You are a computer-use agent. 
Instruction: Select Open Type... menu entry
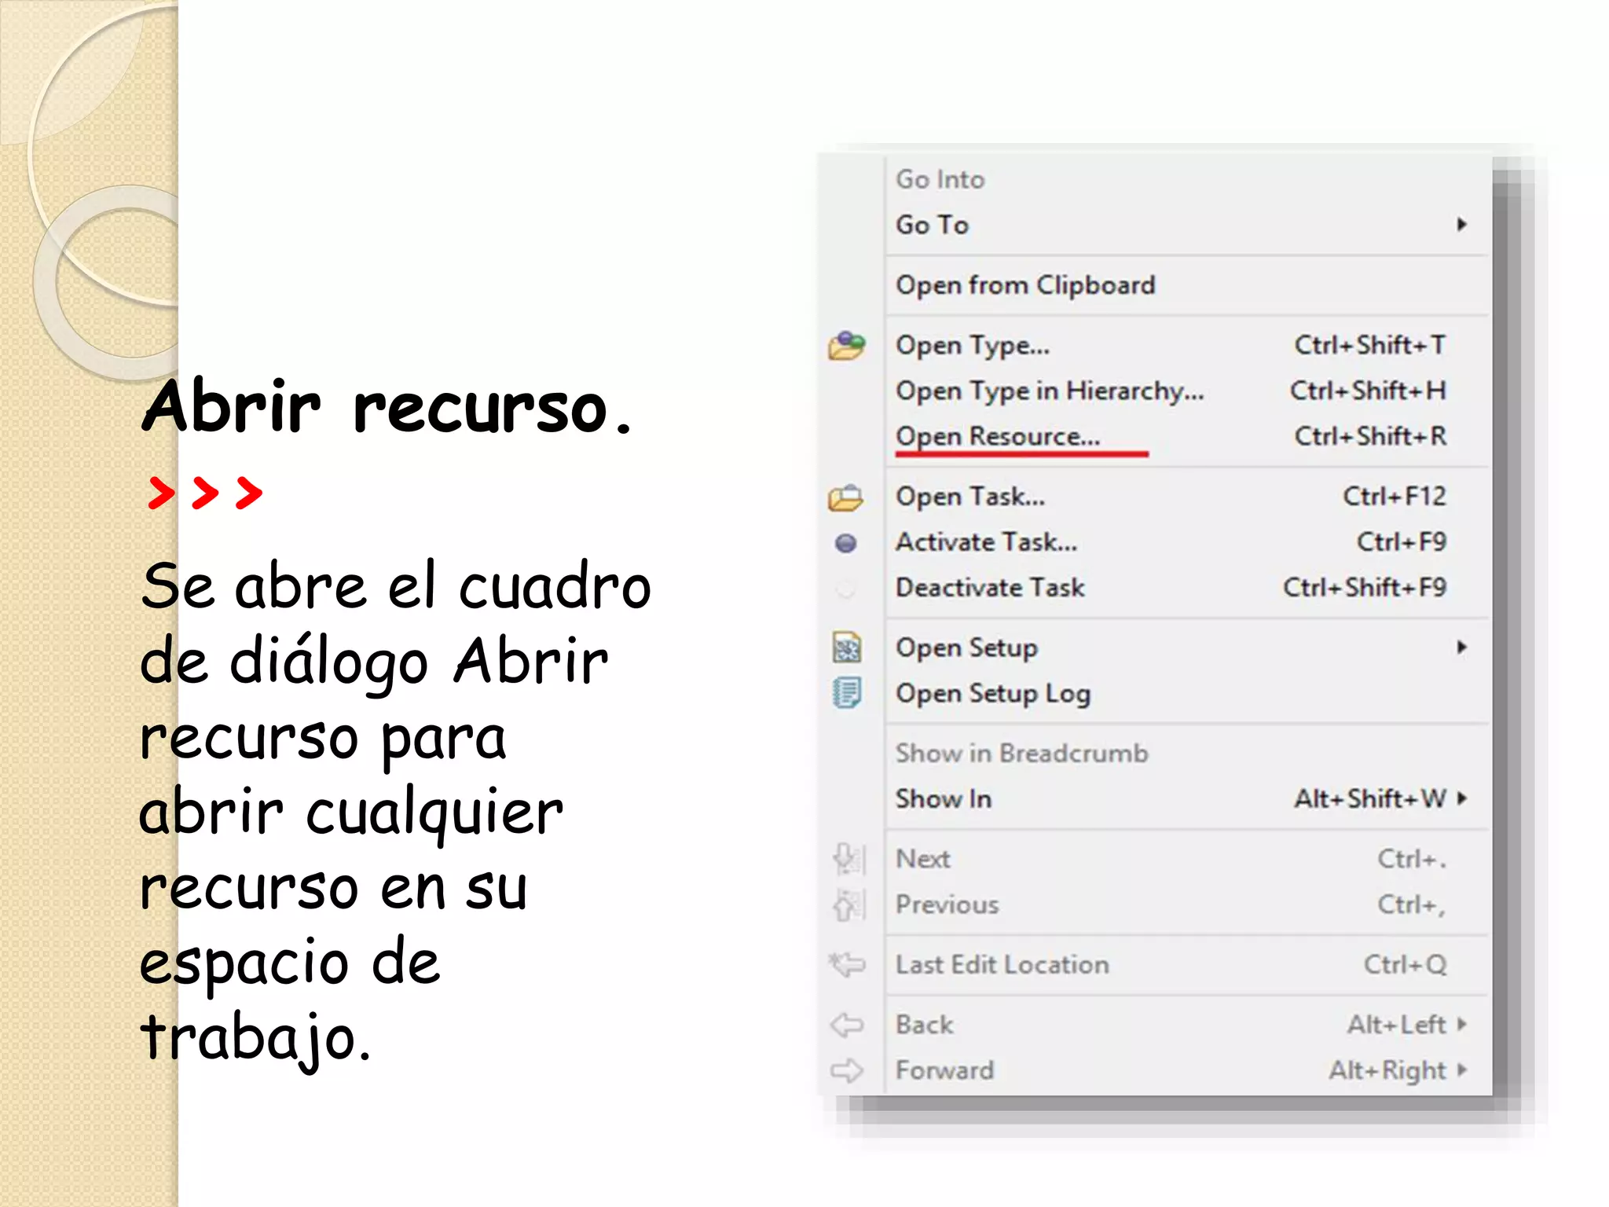[x=1188, y=345]
